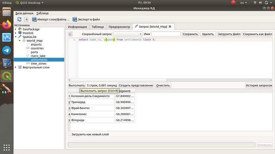Click the small icon left of saved query
This screenshot has width=275, height=154.
click(x=70, y=34)
